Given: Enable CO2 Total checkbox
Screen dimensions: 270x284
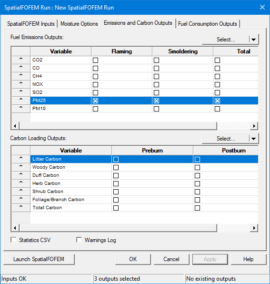Looking at the screenshot, I should pos(217,60).
